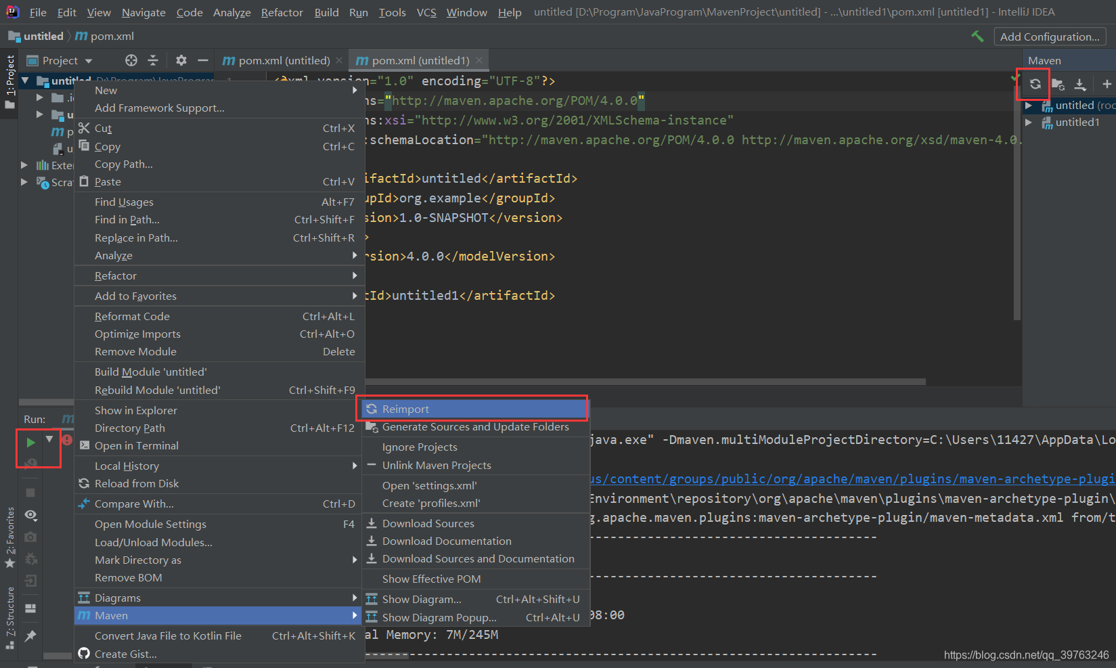Open the New submenu
This screenshot has height=668, width=1116.
coord(219,90)
